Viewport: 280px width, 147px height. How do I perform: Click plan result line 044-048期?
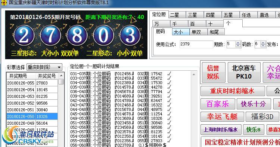(121, 109)
